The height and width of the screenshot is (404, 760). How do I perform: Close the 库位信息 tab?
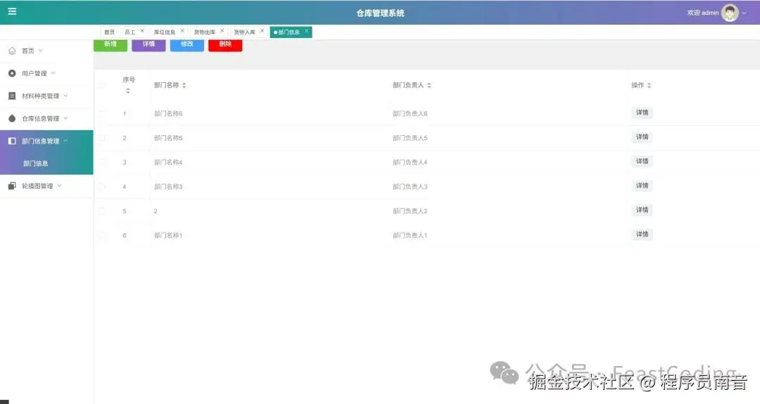(182, 30)
